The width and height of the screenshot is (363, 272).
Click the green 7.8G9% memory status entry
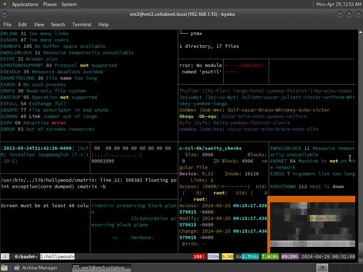270,256
